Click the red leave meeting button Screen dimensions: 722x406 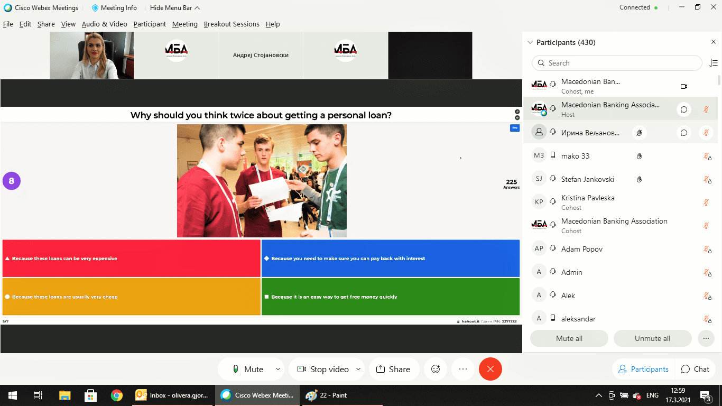coord(490,369)
